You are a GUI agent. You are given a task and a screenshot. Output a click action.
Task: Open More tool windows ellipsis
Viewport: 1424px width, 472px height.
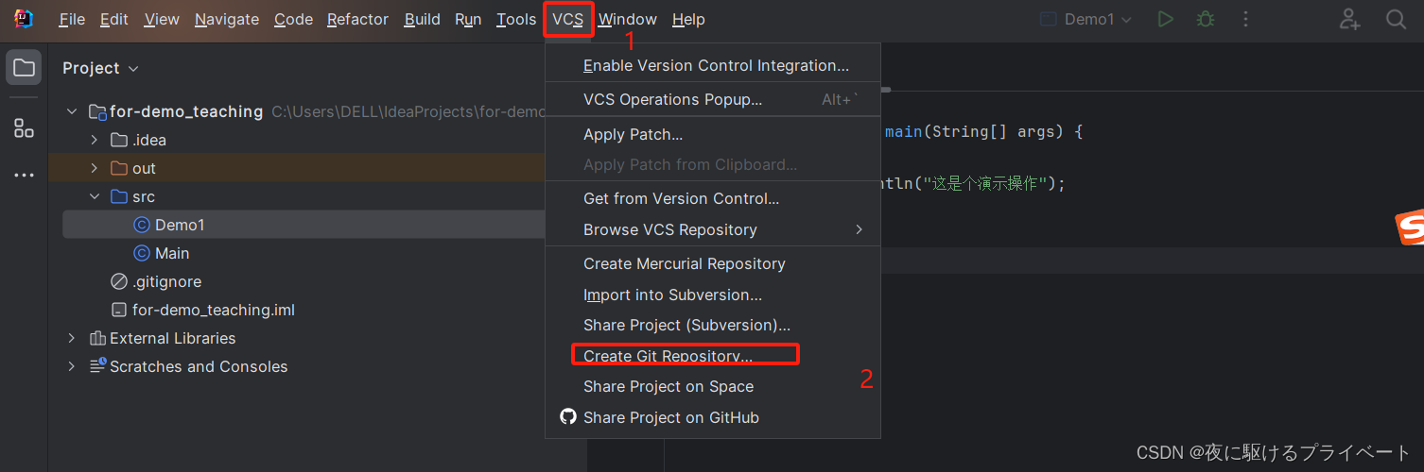point(25,176)
